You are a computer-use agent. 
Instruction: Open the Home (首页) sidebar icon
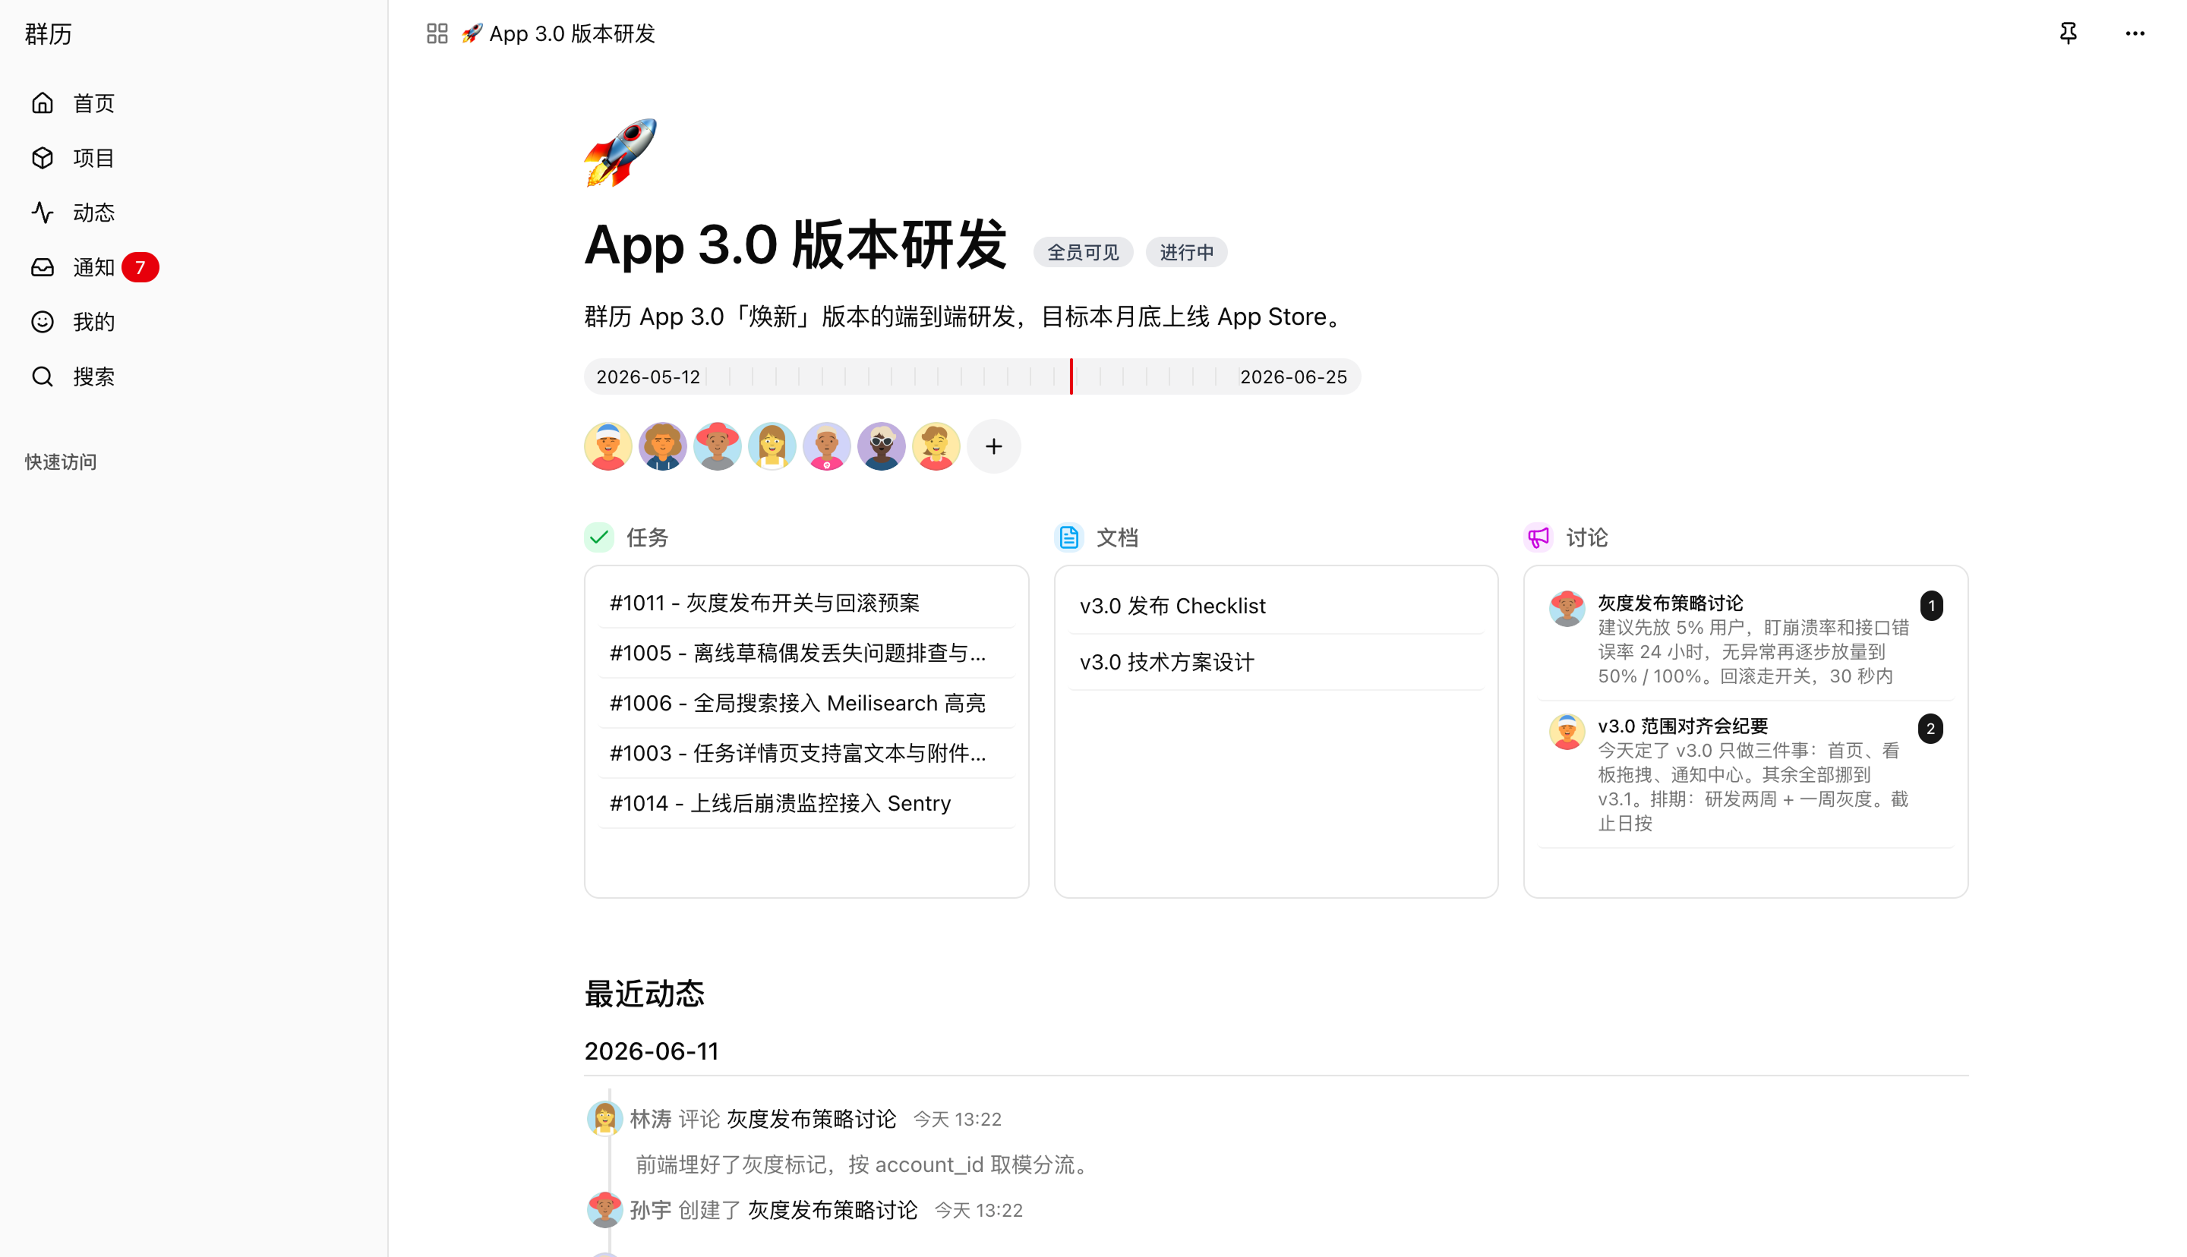tap(43, 103)
